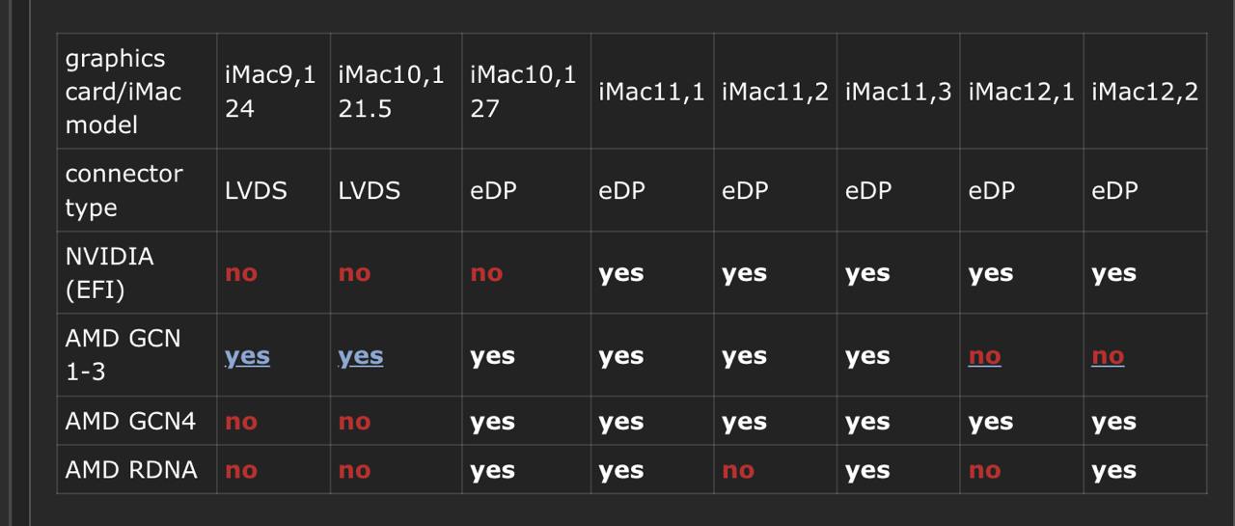This screenshot has height=526, width=1235.
Task: Open the 'no' link under iMac12,2
Action: click(1108, 356)
